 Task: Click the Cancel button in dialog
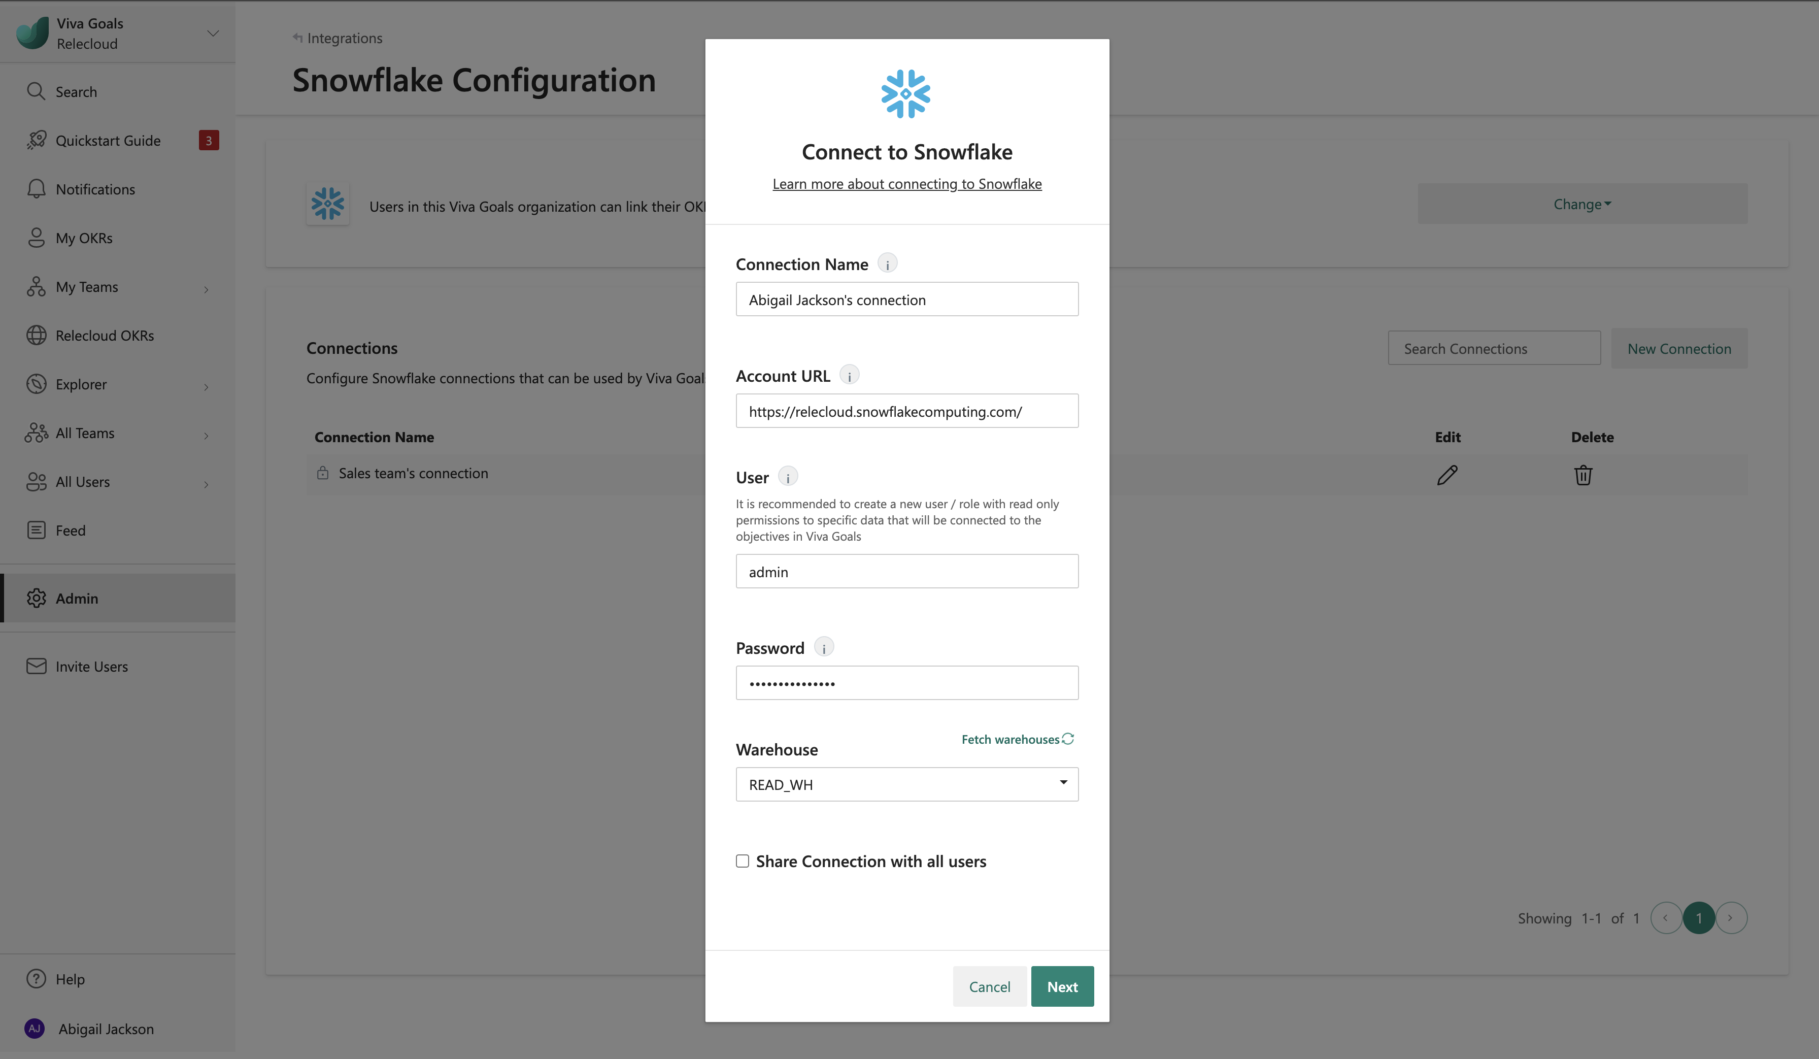tap(989, 987)
